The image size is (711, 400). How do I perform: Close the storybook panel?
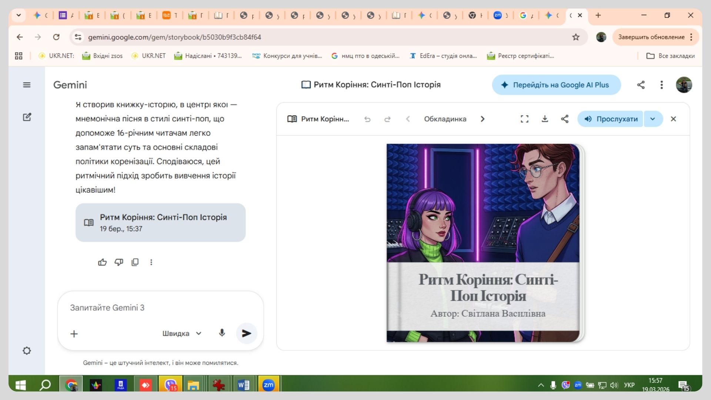(673, 119)
